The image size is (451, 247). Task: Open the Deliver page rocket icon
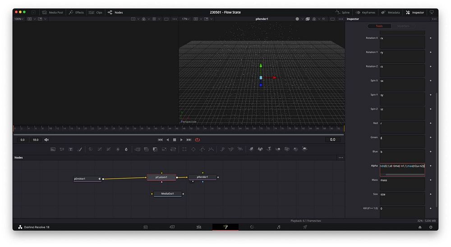[x=305, y=227]
